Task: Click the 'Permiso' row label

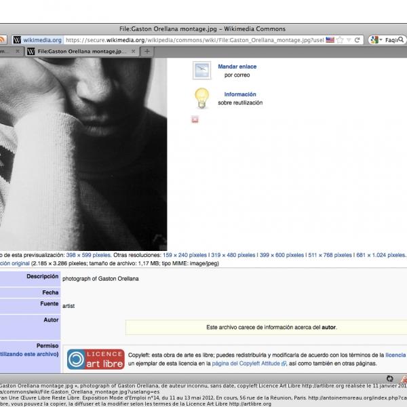Action: 47,346
